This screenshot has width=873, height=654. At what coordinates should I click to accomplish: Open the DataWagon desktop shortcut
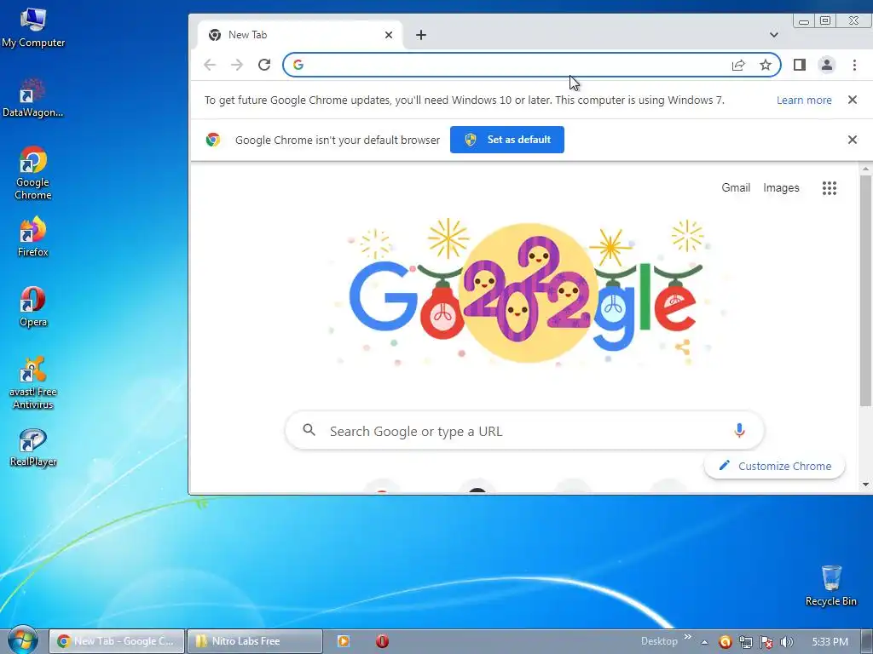point(33,98)
